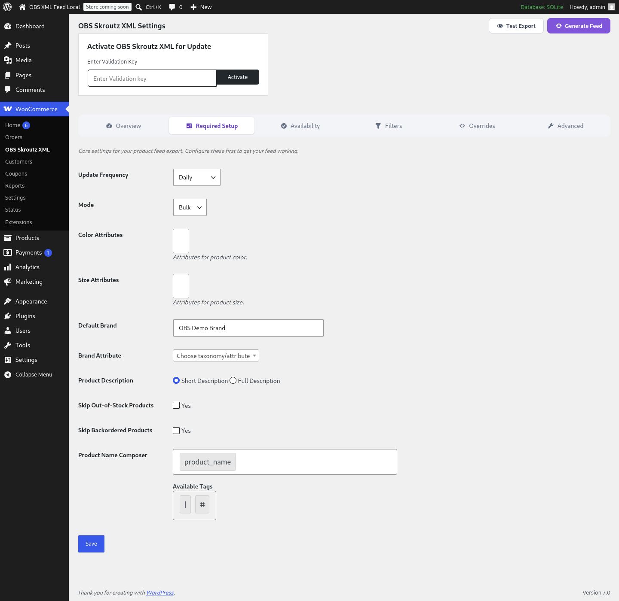Switch to the Advanced tab
The height and width of the screenshot is (601, 619).
click(565, 126)
